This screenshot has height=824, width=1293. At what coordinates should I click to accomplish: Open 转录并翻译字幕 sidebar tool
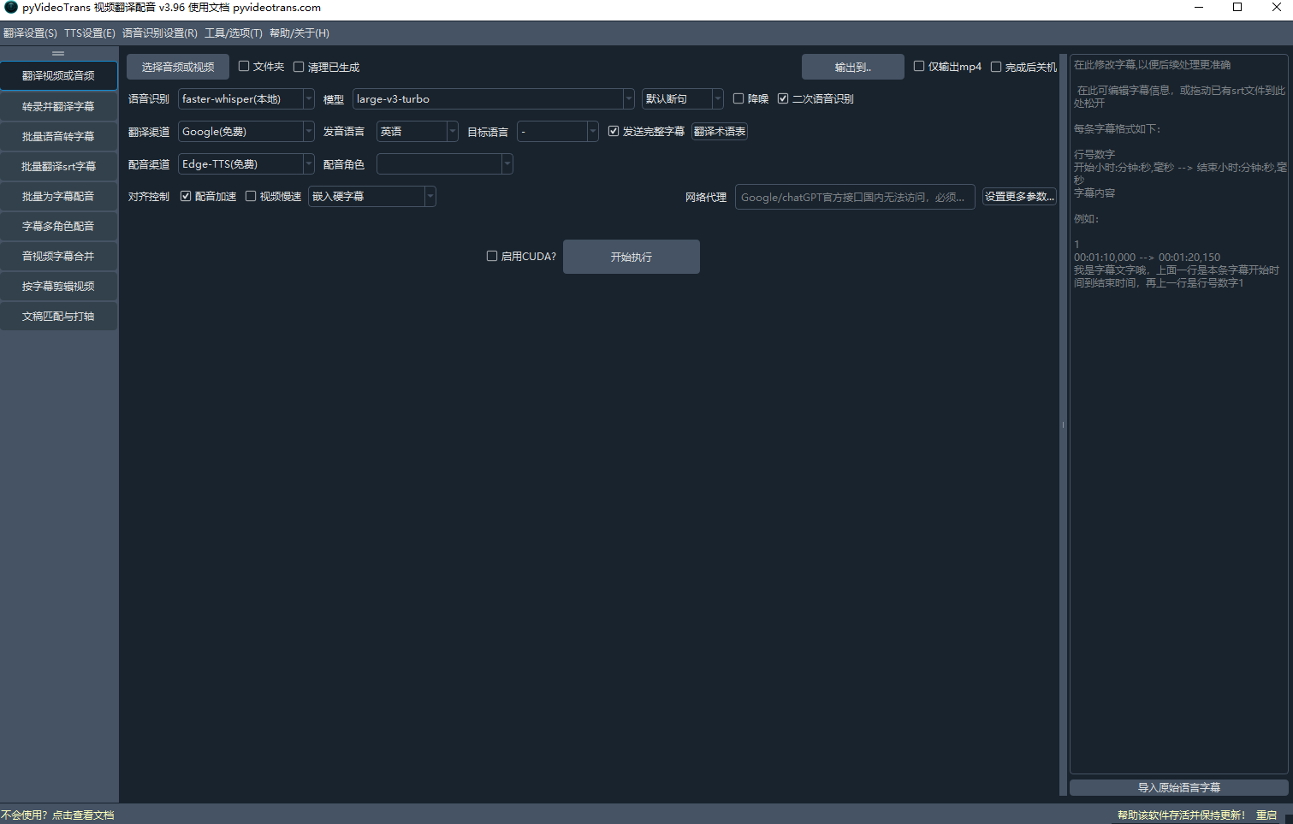(58, 107)
